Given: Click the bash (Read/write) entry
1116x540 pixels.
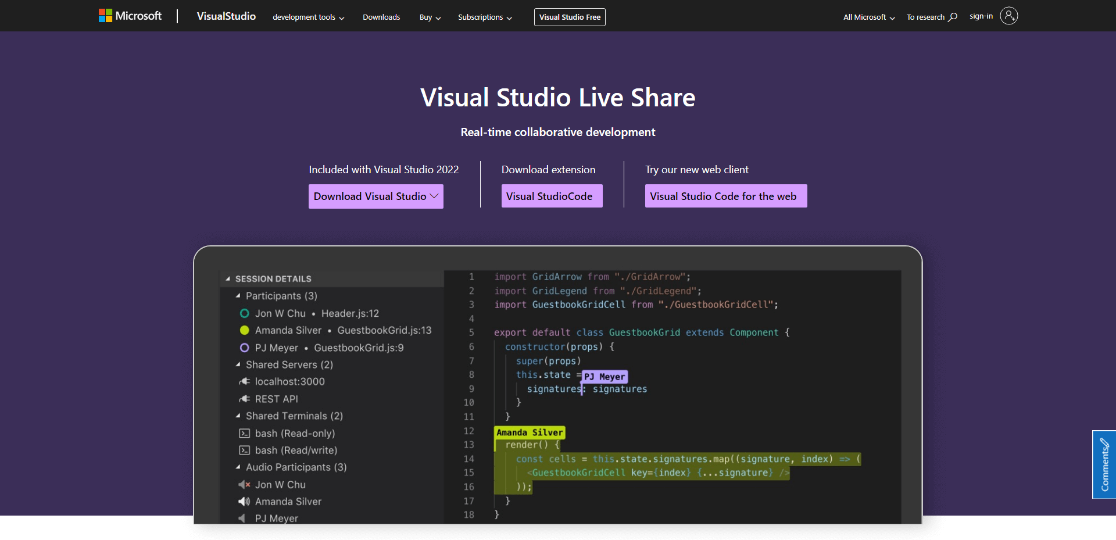Looking at the screenshot, I should 296,450.
